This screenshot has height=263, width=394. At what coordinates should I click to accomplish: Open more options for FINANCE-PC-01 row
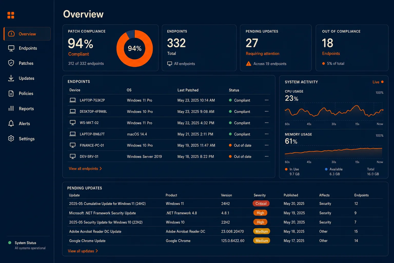click(x=267, y=145)
